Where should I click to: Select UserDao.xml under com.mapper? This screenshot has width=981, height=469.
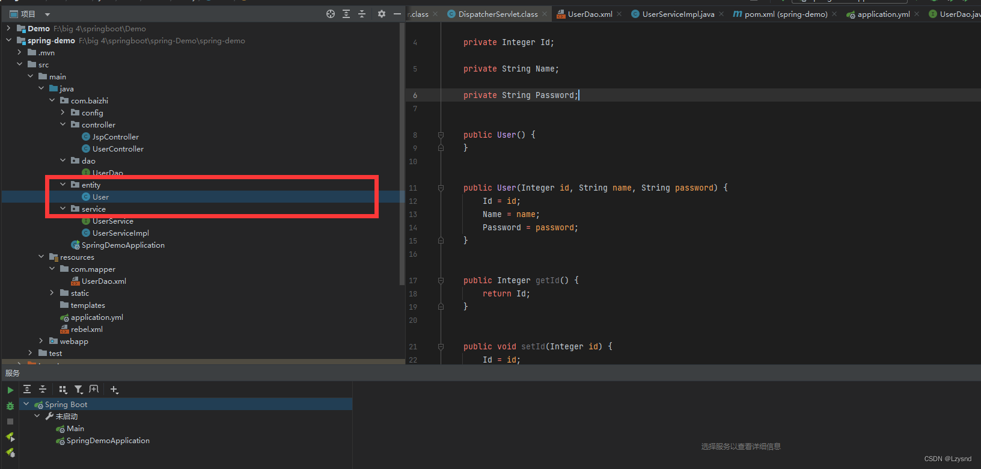[103, 281]
